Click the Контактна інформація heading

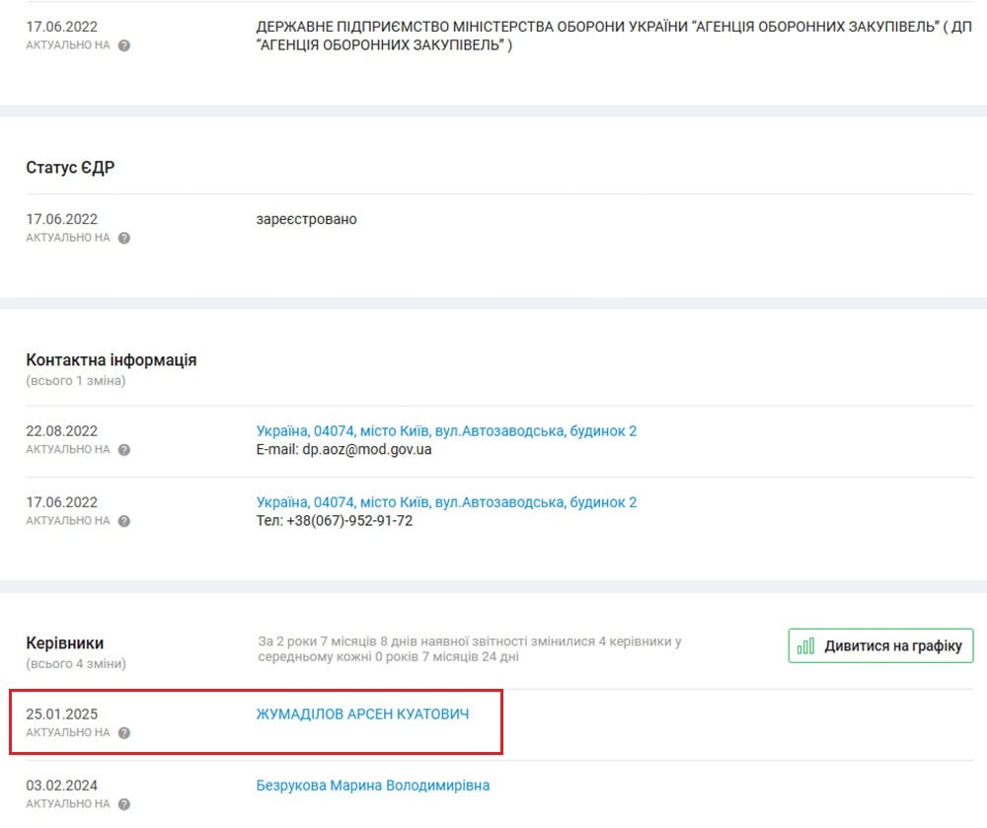point(111,360)
